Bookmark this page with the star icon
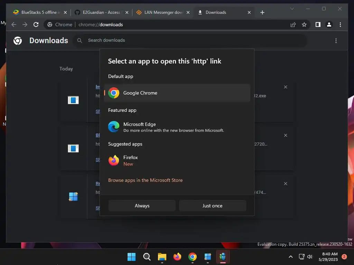This screenshot has width=354, height=265. (x=304, y=24)
